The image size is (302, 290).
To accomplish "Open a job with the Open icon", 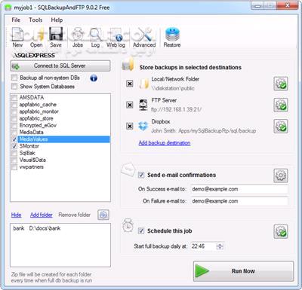I will 36,38.
